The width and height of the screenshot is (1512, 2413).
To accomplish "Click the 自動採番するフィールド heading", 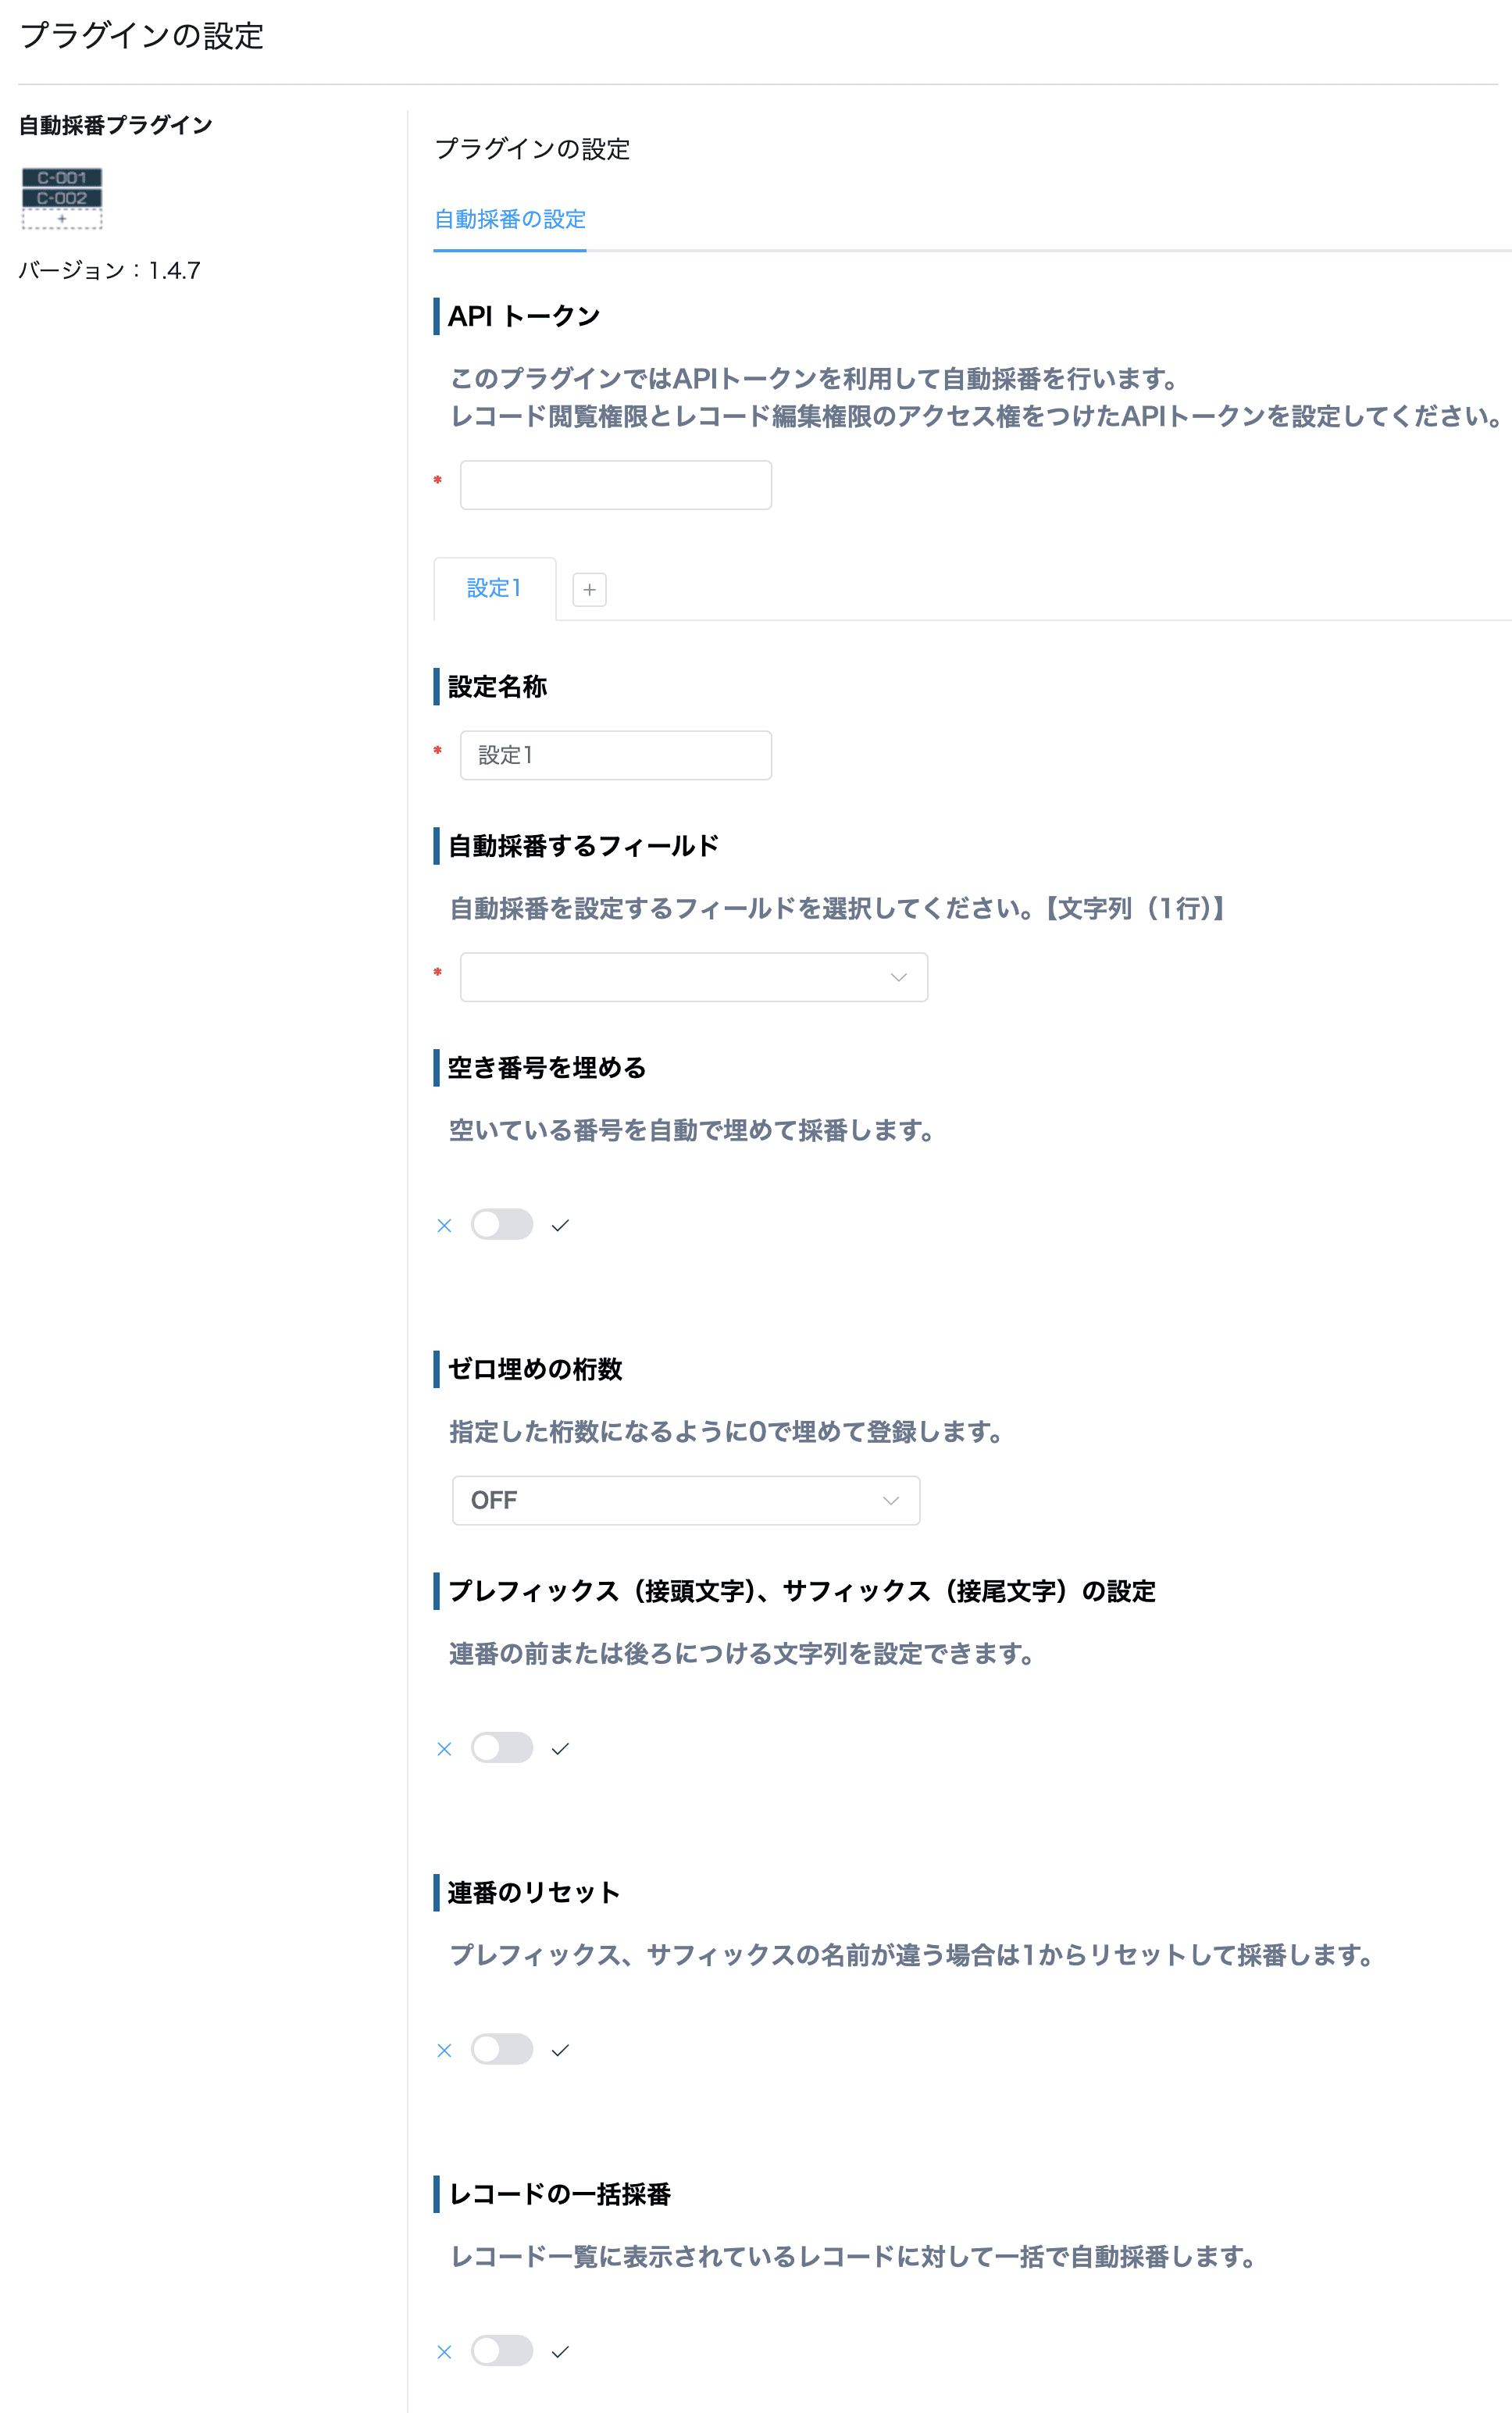I will [x=584, y=846].
